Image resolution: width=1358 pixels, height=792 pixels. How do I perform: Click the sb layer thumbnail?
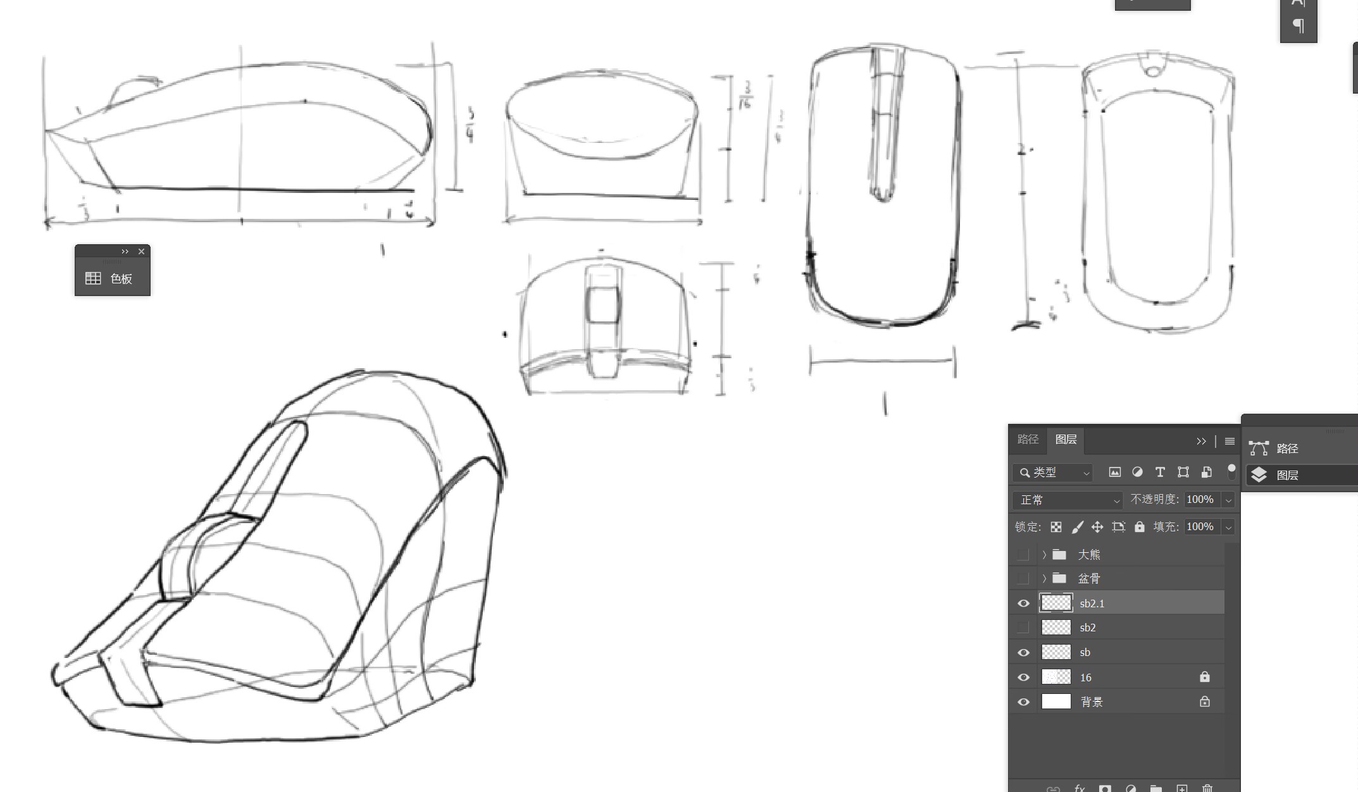pos(1056,652)
